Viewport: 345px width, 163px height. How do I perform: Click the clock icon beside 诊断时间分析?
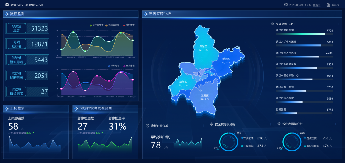(148, 126)
